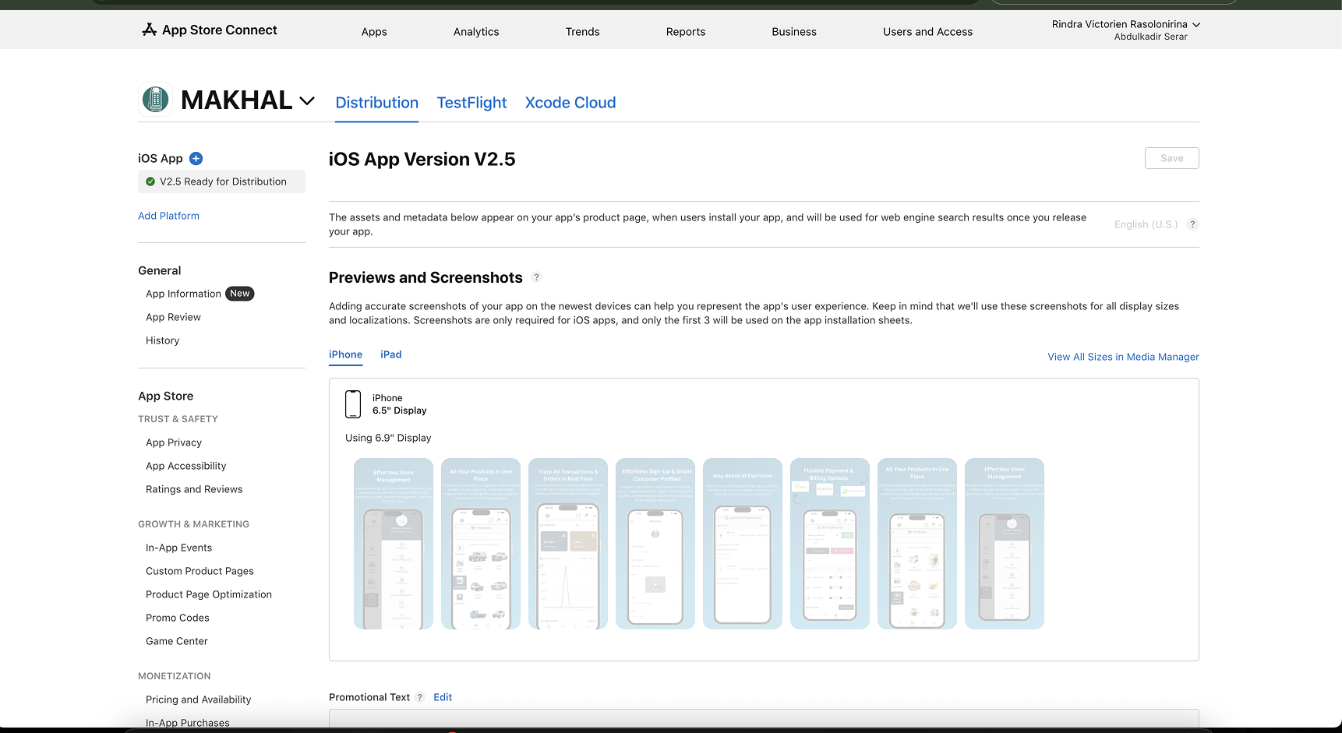Open History in sidebar

pyautogui.click(x=162, y=340)
